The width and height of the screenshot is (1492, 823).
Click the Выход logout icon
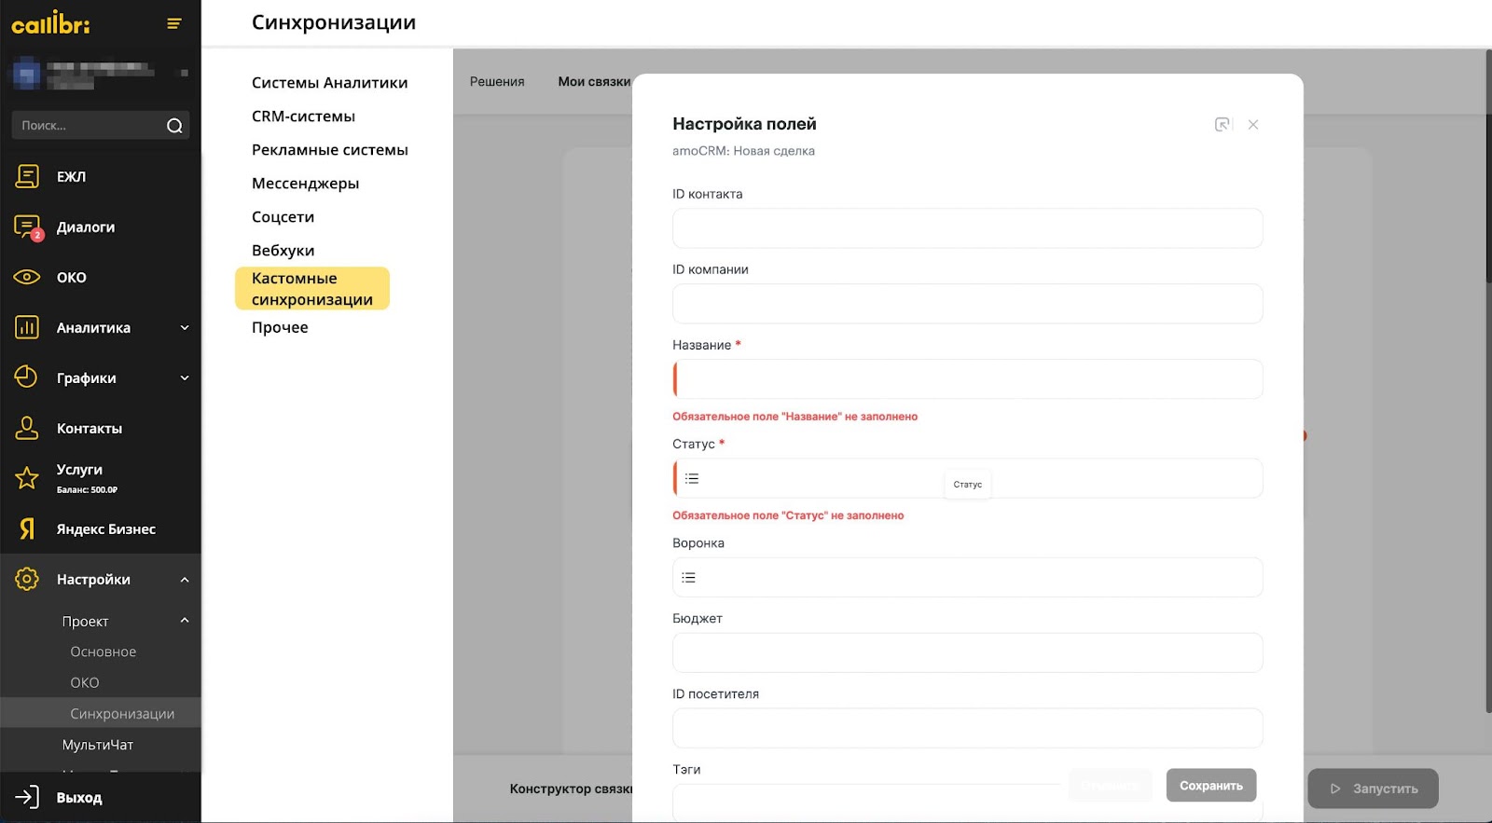tap(27, 797)
